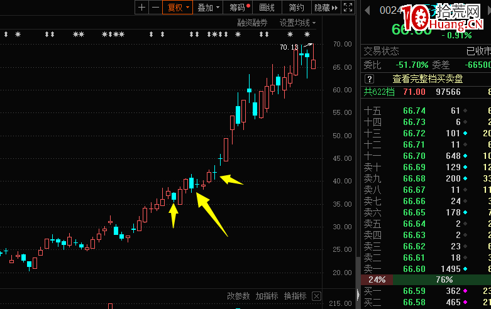
Task: Click magenta diamond beside volume 362
Action: (465, 291)
